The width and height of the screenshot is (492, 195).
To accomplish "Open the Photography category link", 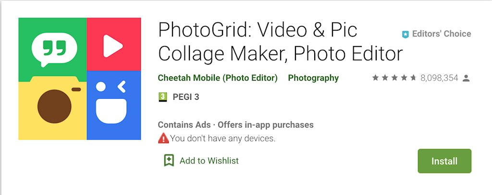I will click(x=313, y=78).
